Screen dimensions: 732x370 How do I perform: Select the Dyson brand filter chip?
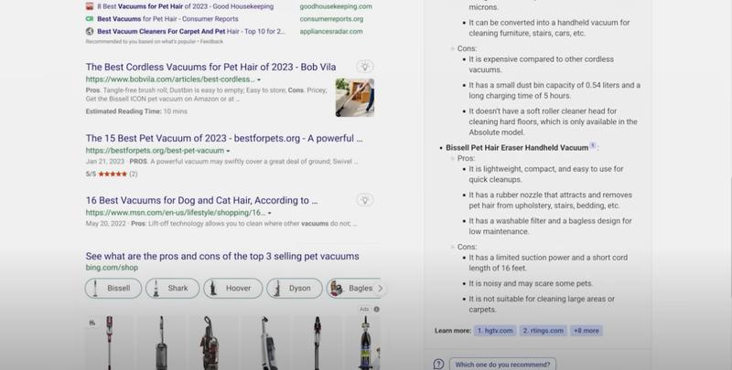(x=291, y=289)
